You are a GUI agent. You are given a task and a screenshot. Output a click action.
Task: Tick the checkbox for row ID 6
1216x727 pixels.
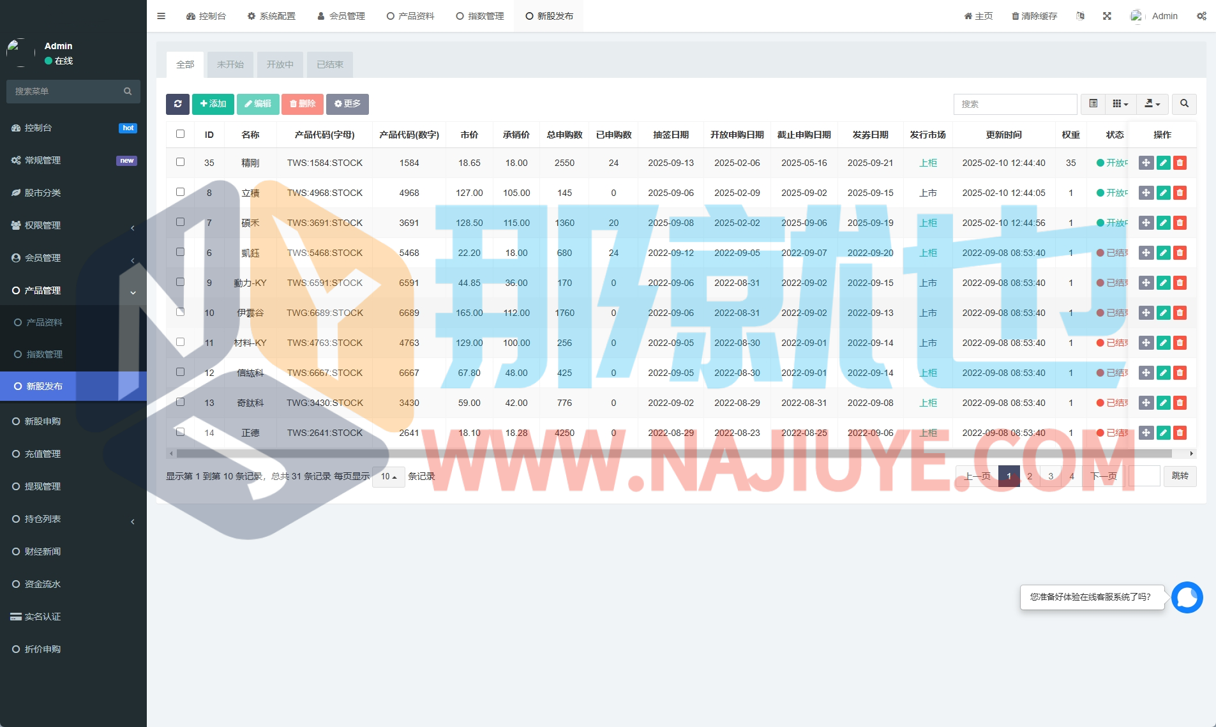click(180, 252)
